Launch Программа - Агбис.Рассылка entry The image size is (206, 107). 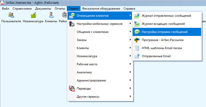167,40
